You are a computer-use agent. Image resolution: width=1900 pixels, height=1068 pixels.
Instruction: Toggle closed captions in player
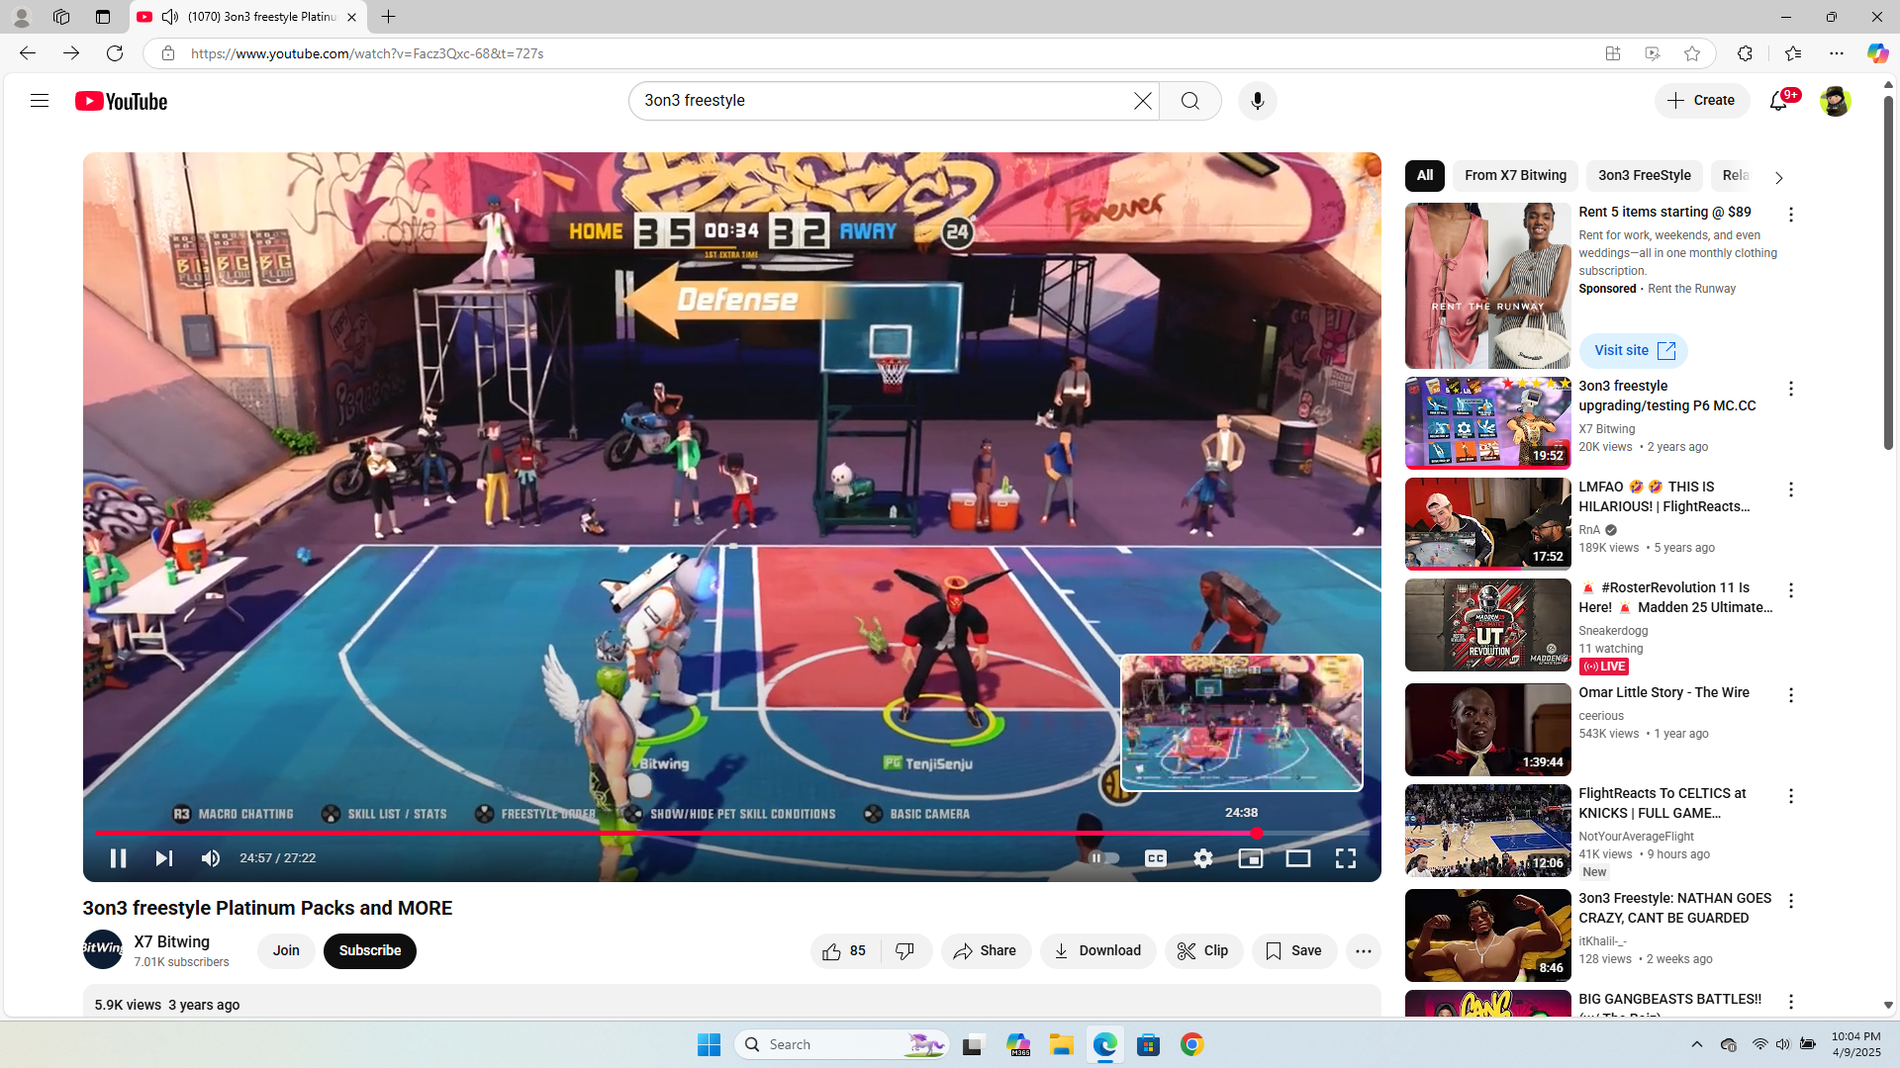coord(1155,858)
